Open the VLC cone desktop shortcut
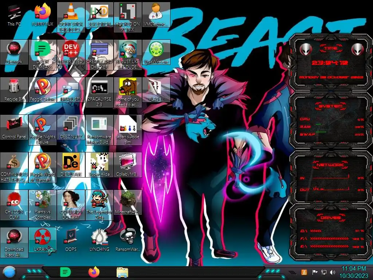 tap(71, 17)
